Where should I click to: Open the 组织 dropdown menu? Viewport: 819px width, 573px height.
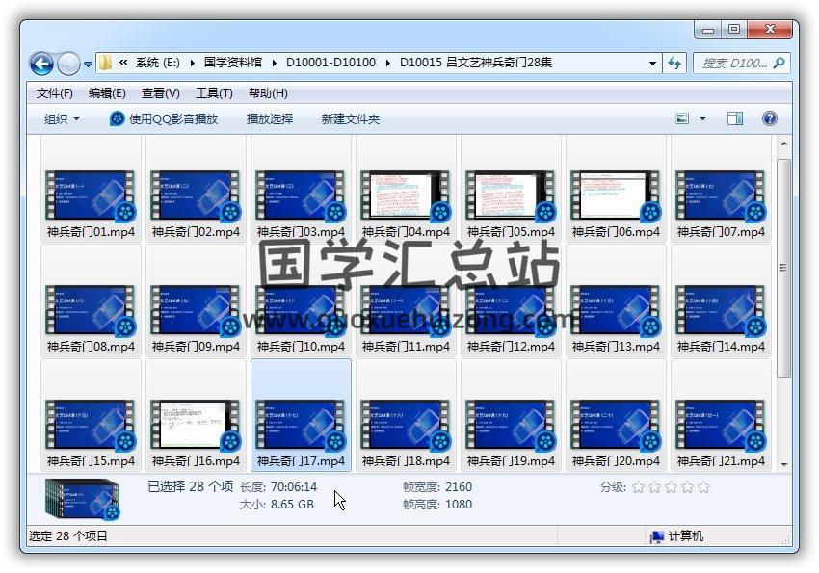pos(63,118)
